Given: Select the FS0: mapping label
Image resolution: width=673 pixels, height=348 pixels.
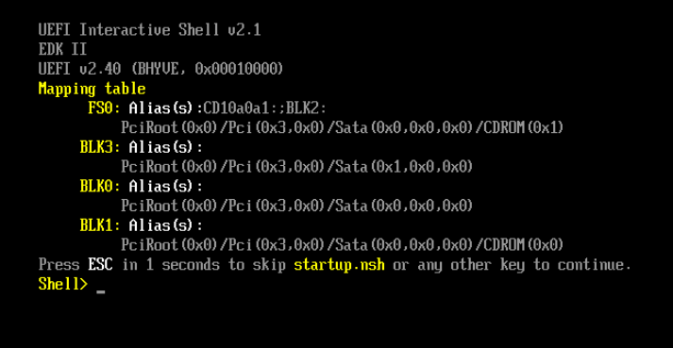Looking at the screenshot, I should click(x=105, y=108).
